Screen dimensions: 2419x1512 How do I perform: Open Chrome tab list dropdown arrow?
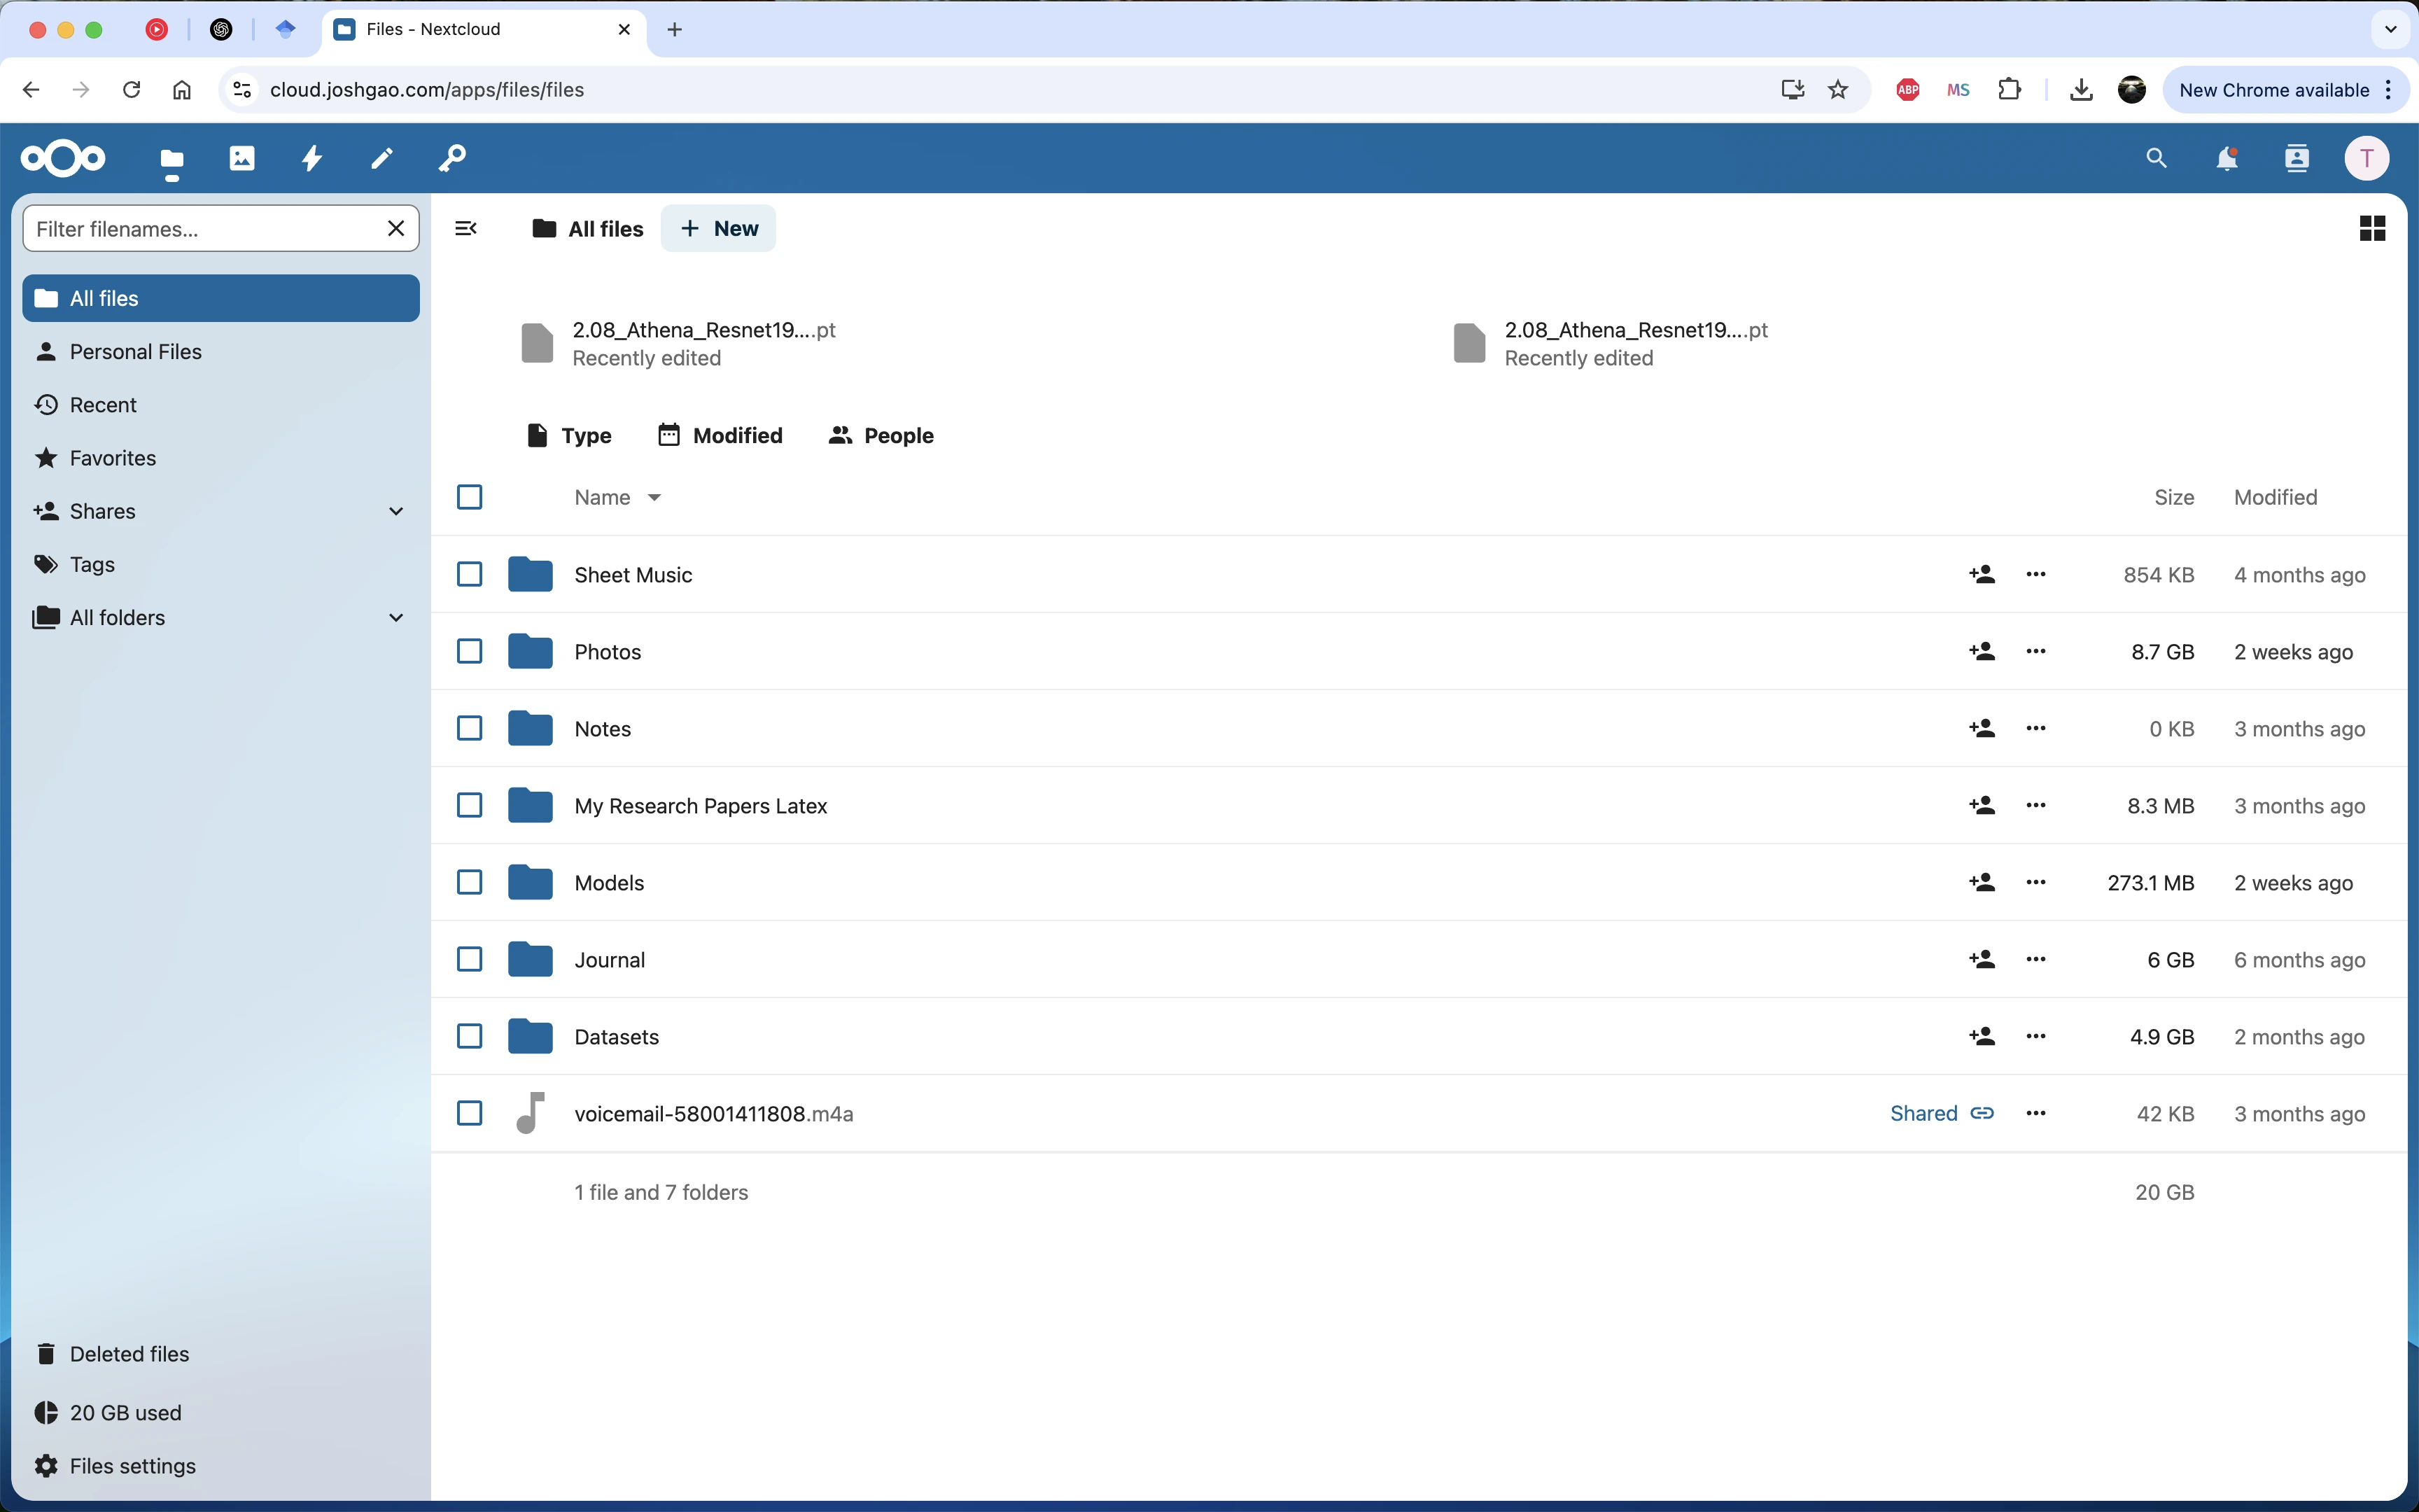[x=2390, y=30]
